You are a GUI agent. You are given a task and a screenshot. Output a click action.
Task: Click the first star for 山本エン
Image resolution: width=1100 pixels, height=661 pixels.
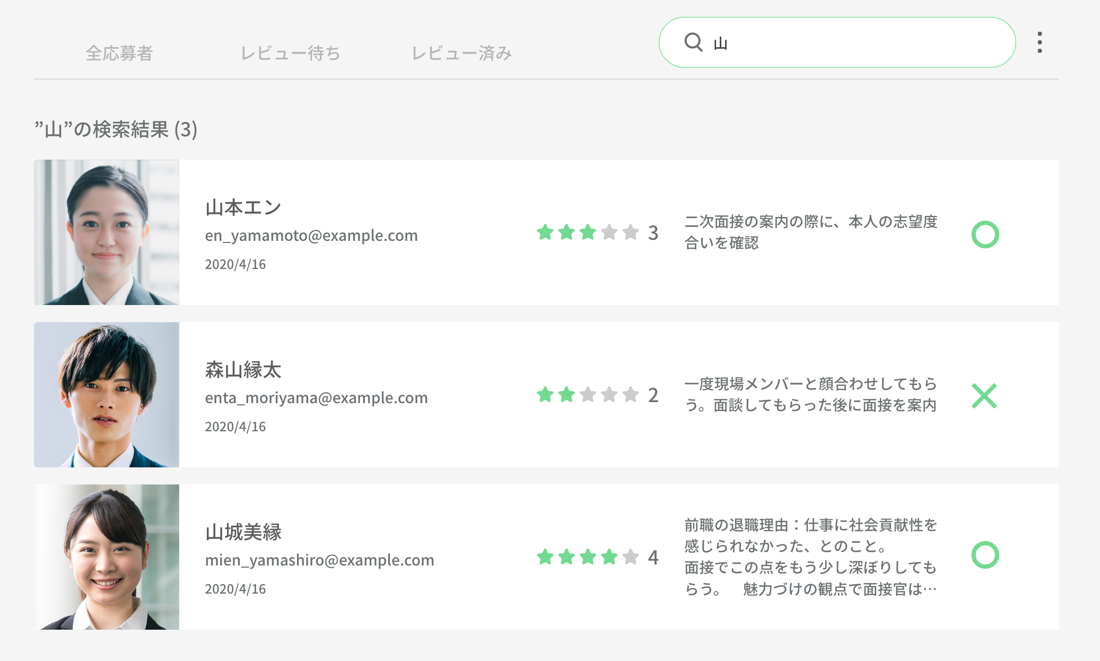(x=545, y=232)
